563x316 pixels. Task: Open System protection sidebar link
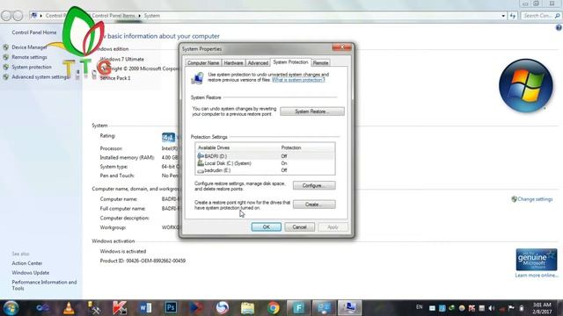coord(32,67)
